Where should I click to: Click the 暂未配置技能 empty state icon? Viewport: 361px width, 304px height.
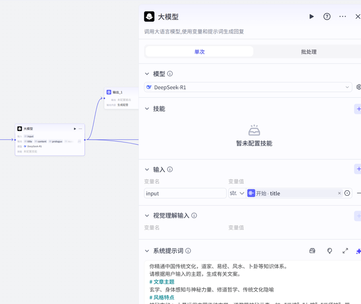[x=254, y=130]
